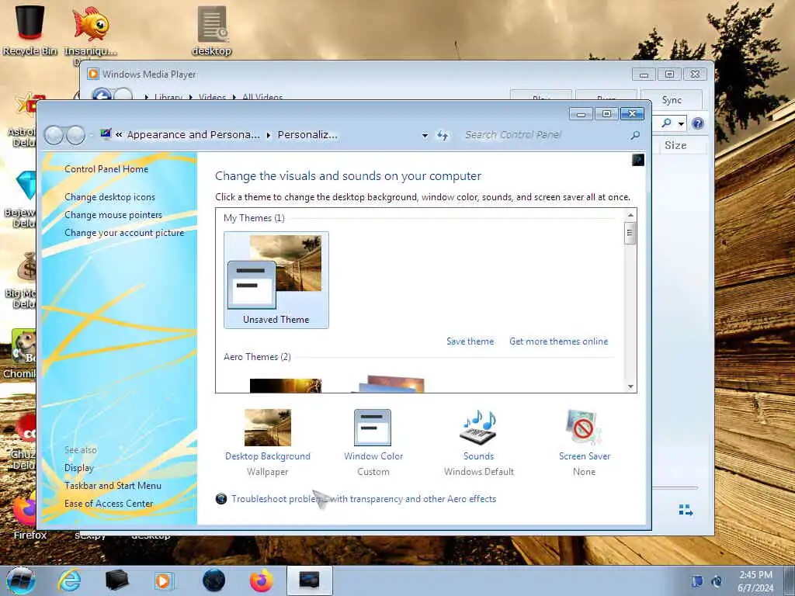Viewport: 795px width, 596px height.
Task: Launch Internet Explorer from the taskbar
Action: (69, 580)
